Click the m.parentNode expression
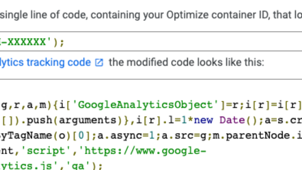The width and height of the screenshot is (302, 170). coord(251,136)
